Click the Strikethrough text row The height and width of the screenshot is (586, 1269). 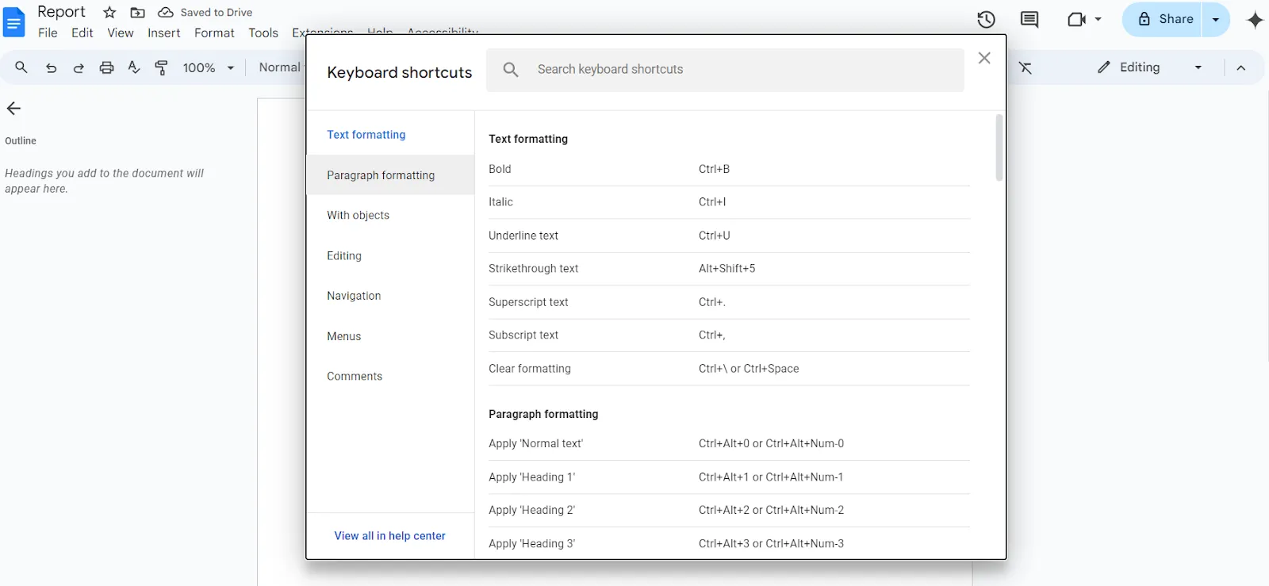729,269
